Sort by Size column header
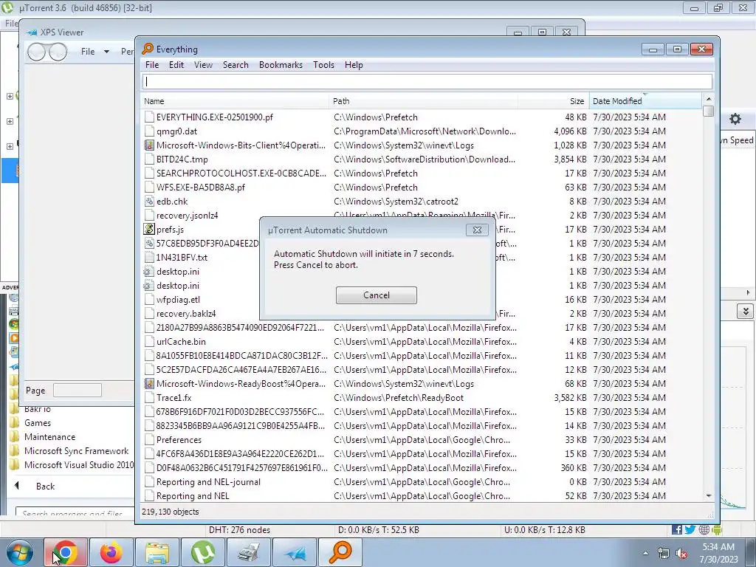 tap(554, 101)
